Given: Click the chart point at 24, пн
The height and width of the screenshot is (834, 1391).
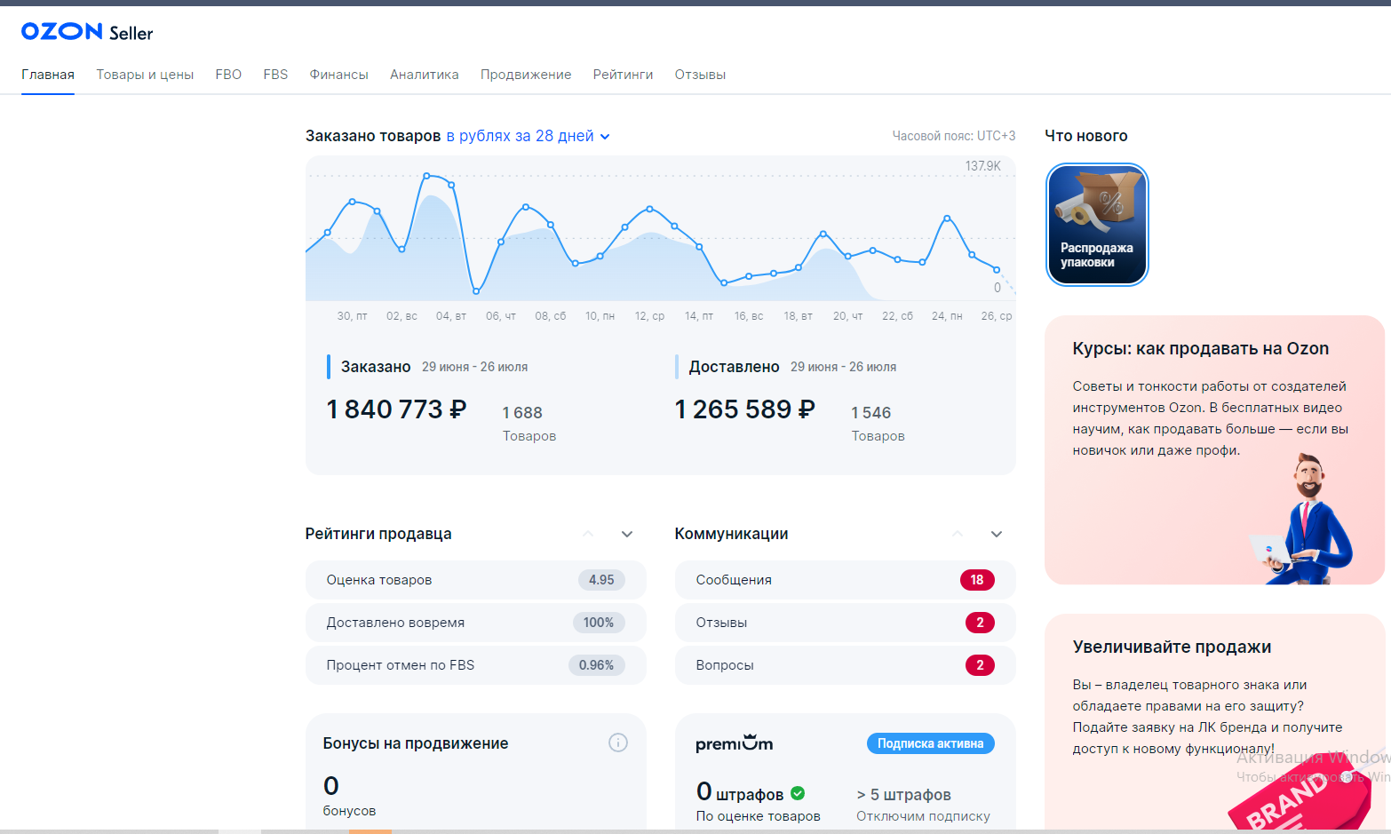Looking at the screenshot, I should tap(947, 218).
